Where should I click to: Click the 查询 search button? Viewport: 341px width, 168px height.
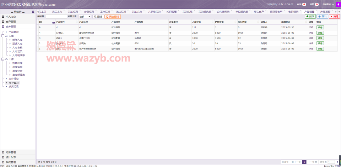click(x=98, y=17)
